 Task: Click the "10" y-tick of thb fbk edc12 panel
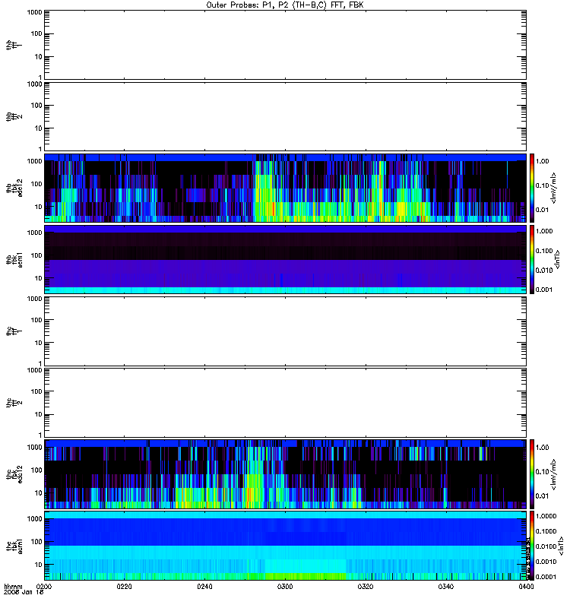(39, 207)
